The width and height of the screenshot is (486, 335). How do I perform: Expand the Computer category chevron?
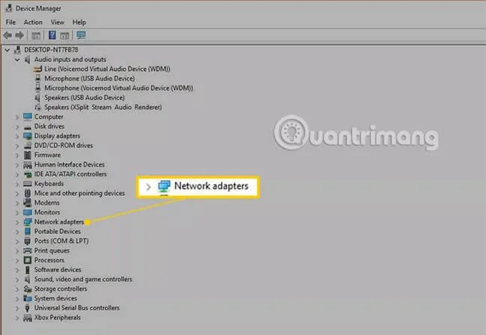[x=17, y=117]
